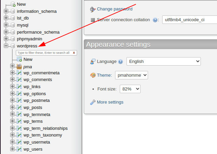Click the wp_term_relationships table icon
The width and height of the screenshot is (217, 154).
coord(19,128)
